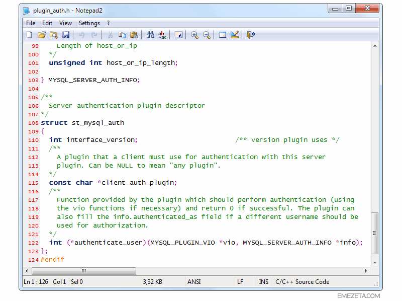This screenshot has width=402, height=301.
Task: Click the Copy toolbar icon
Action: [122, 35]
